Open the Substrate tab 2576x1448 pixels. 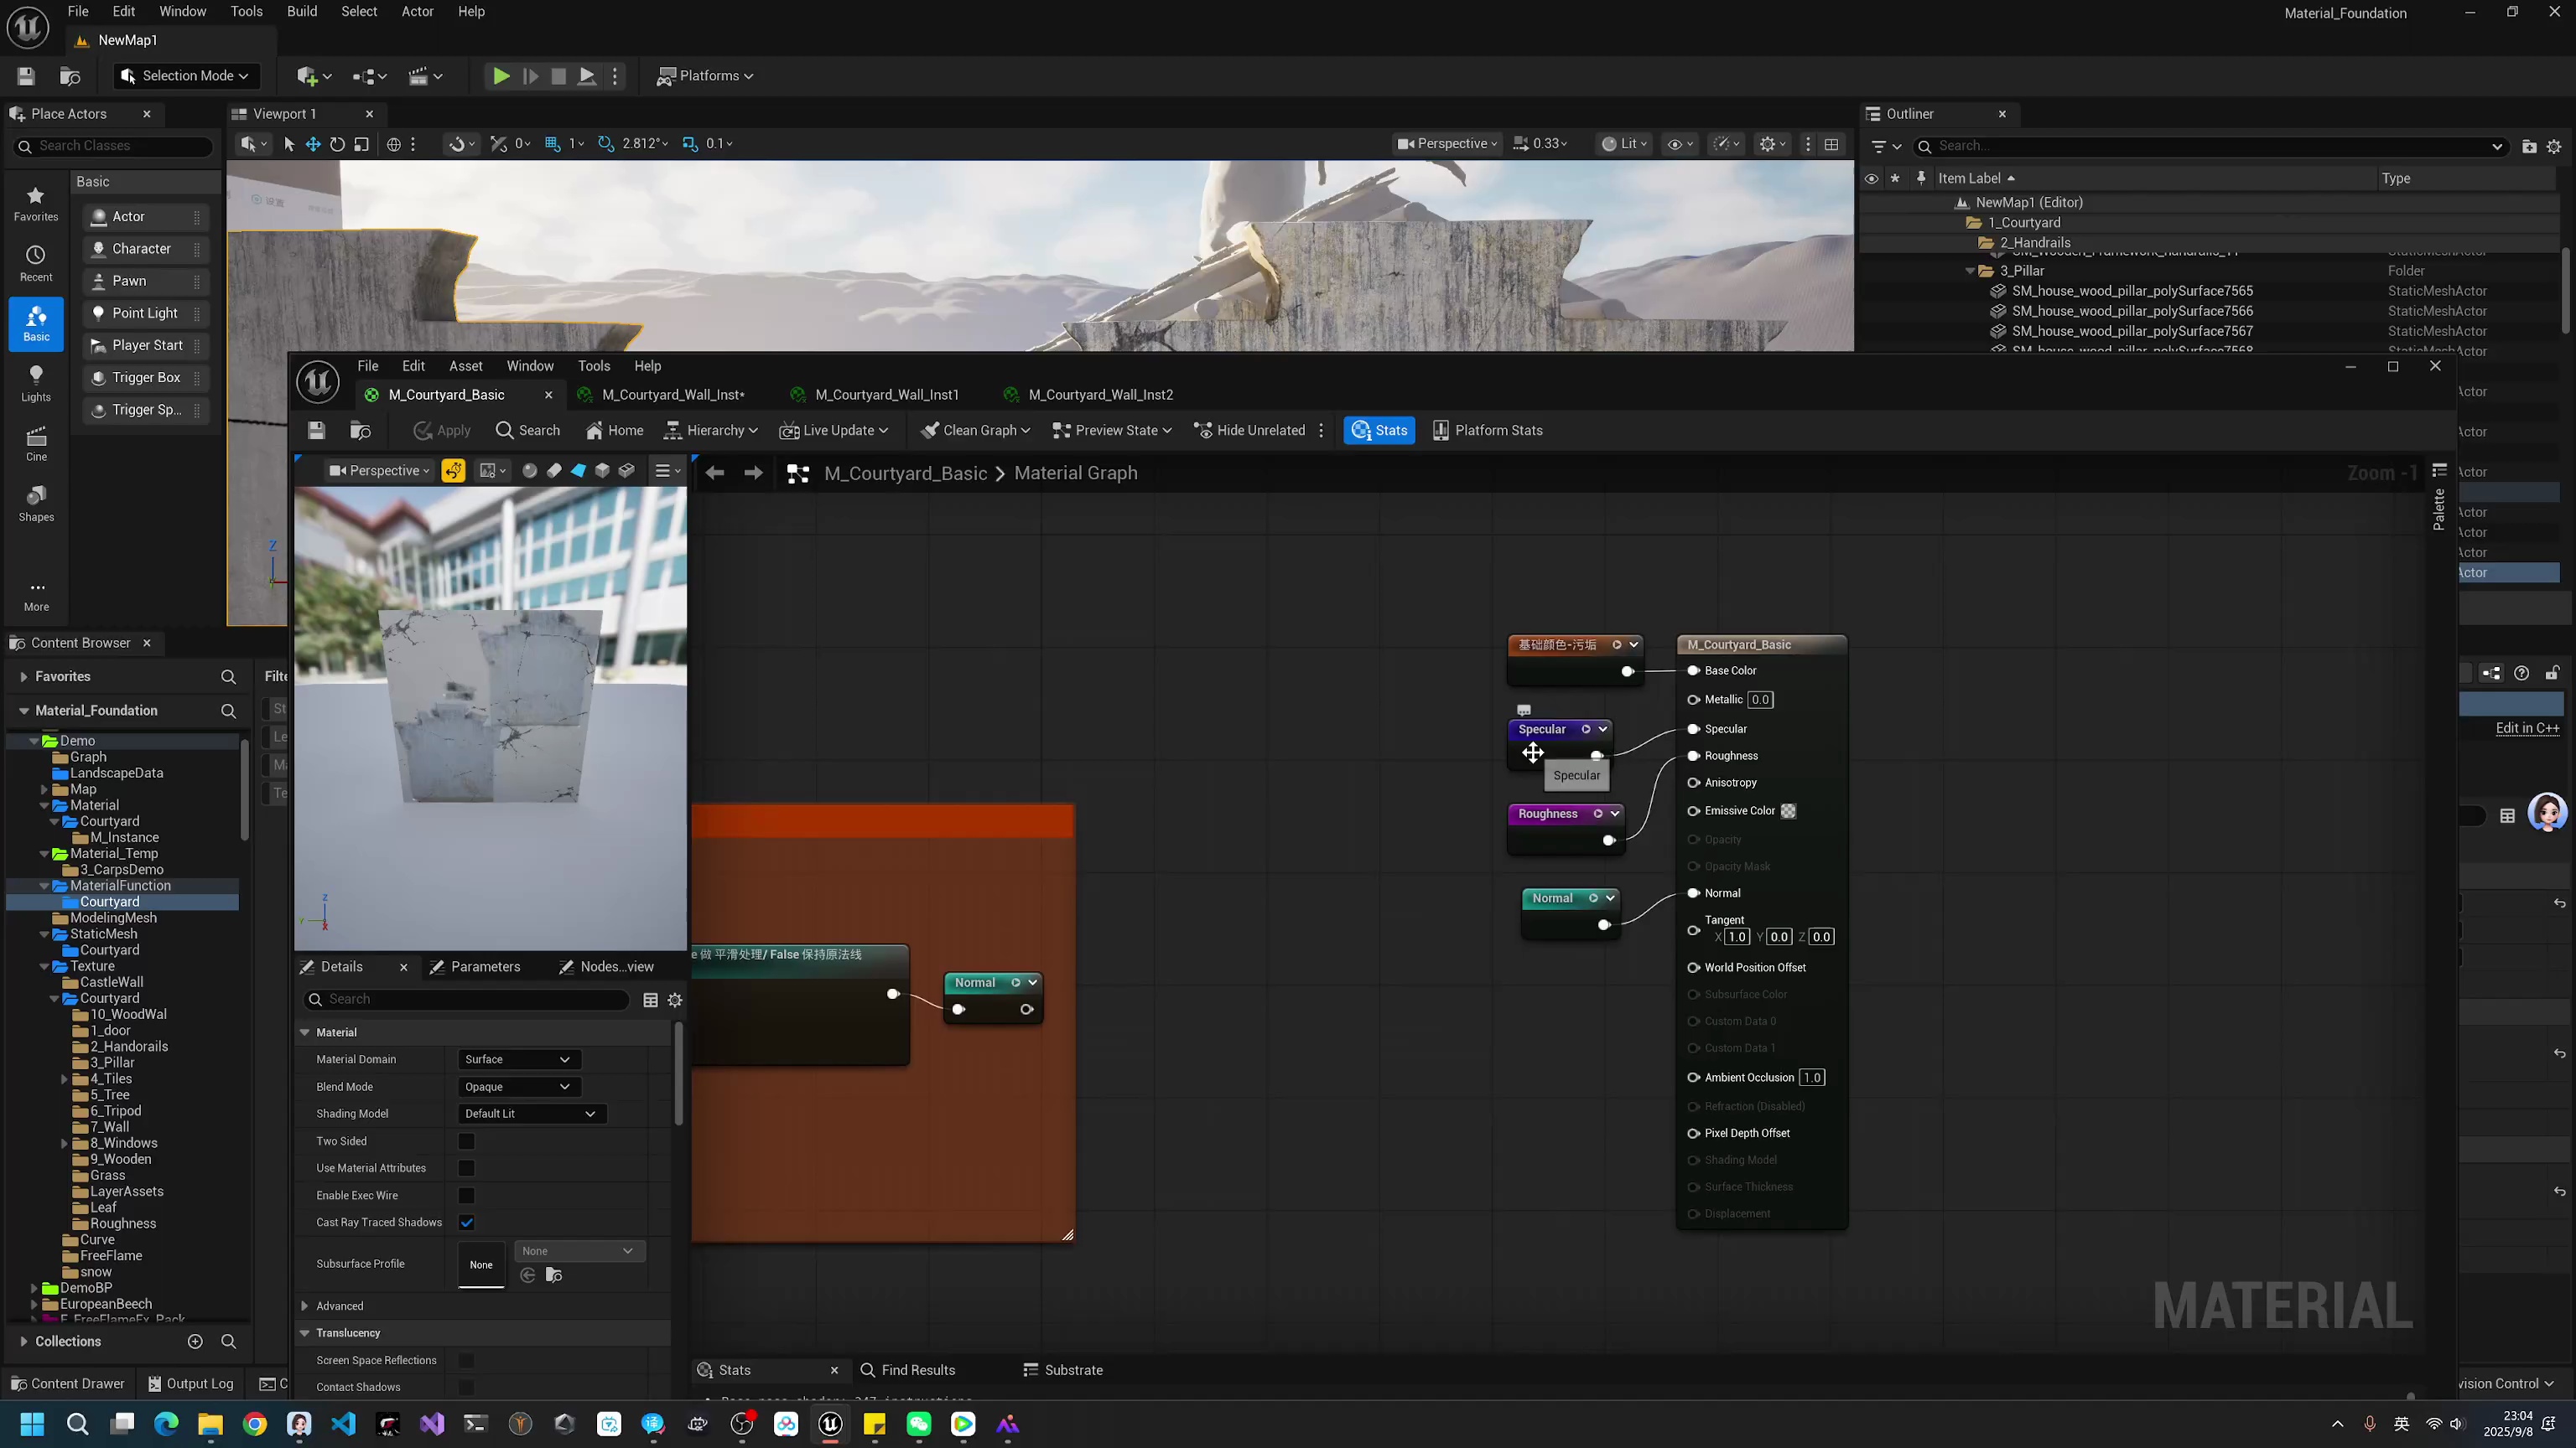click(x=1064, y=1370)
